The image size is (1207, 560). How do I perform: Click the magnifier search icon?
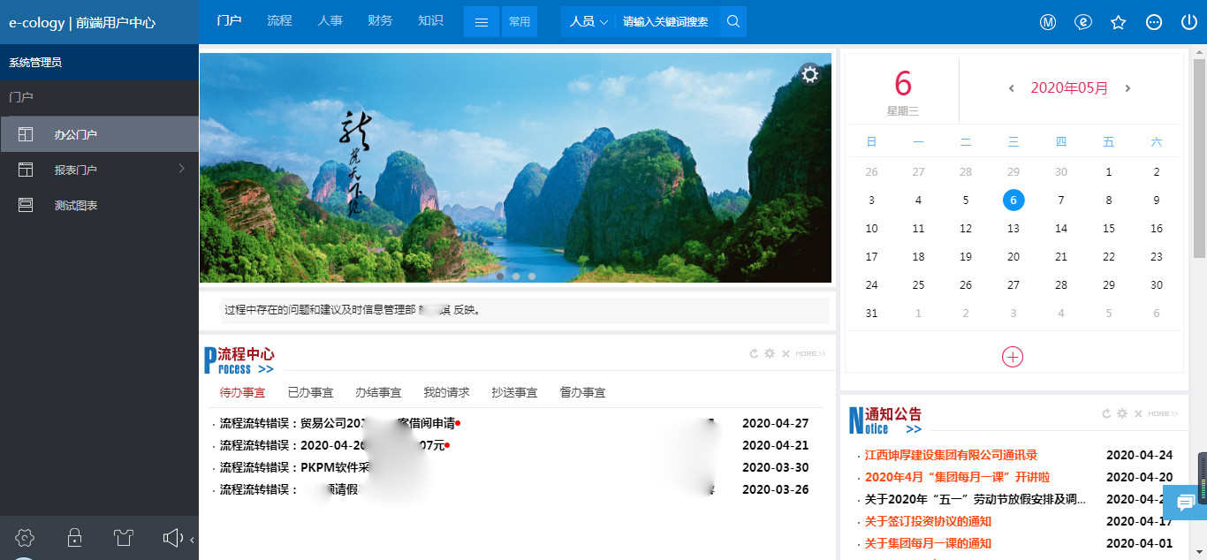tap(733, 22)
